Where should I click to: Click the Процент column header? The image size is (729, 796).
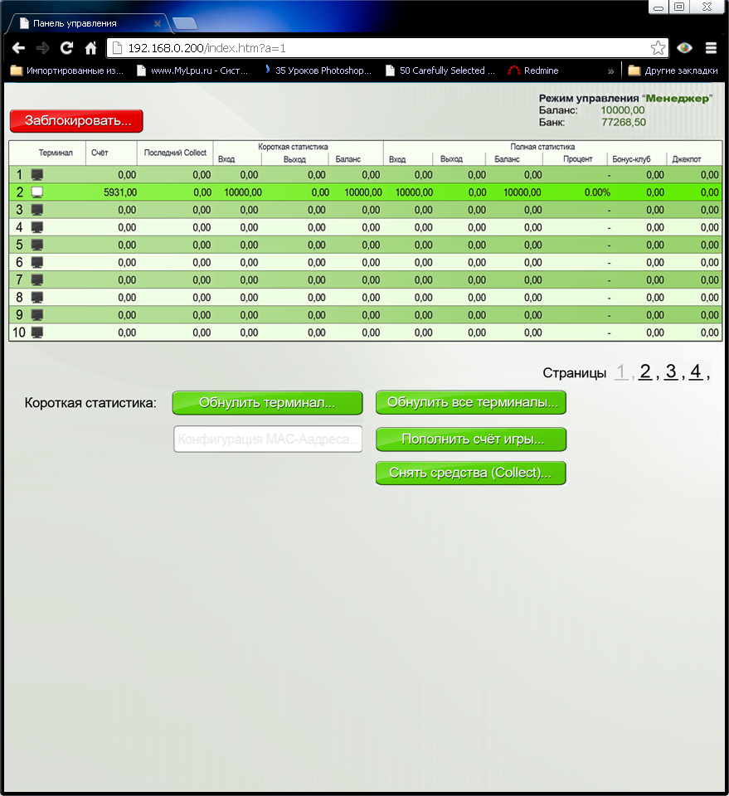(578, 159)
